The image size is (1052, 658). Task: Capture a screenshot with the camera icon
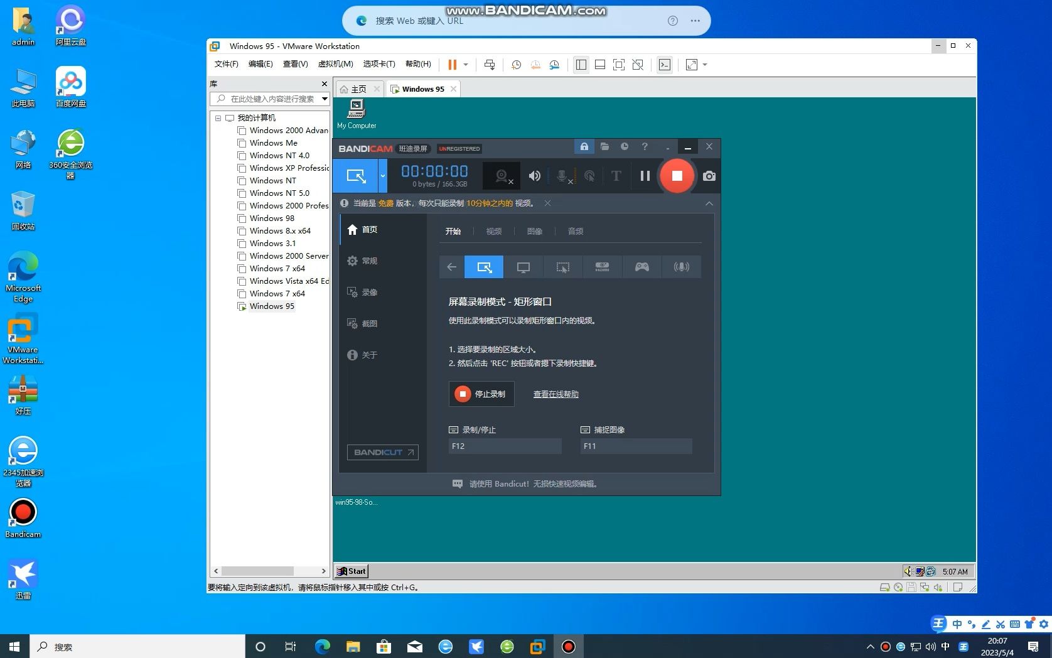(709, 176)
